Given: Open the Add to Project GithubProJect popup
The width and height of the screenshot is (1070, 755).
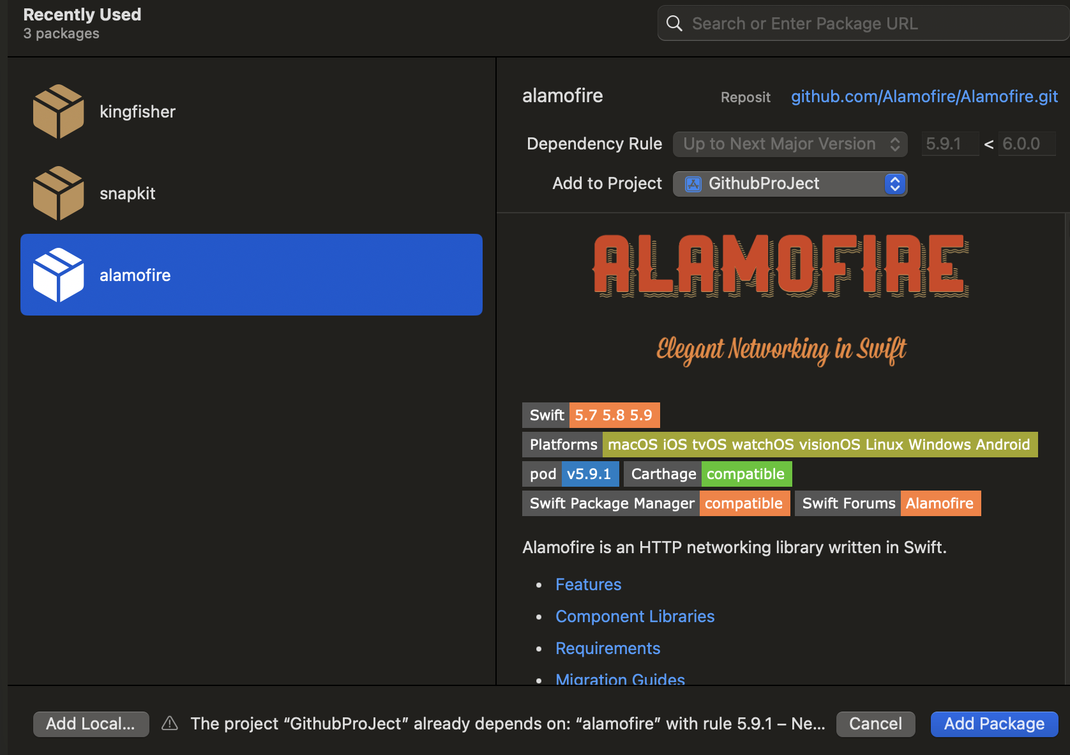Looking at the screenshot, I should click(x=790, y=184).
